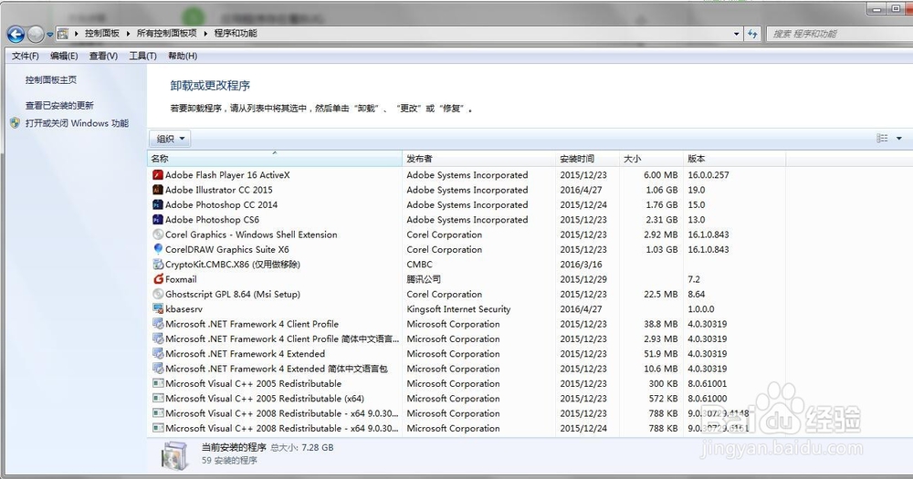
Task: Click the Adobe Flash Player 16 ActiveX icon
Action: [158, 174]
